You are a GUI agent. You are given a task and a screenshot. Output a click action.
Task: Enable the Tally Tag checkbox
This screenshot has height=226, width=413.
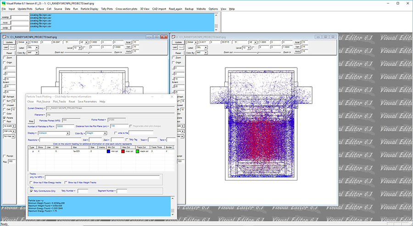[x=127, y=140]
